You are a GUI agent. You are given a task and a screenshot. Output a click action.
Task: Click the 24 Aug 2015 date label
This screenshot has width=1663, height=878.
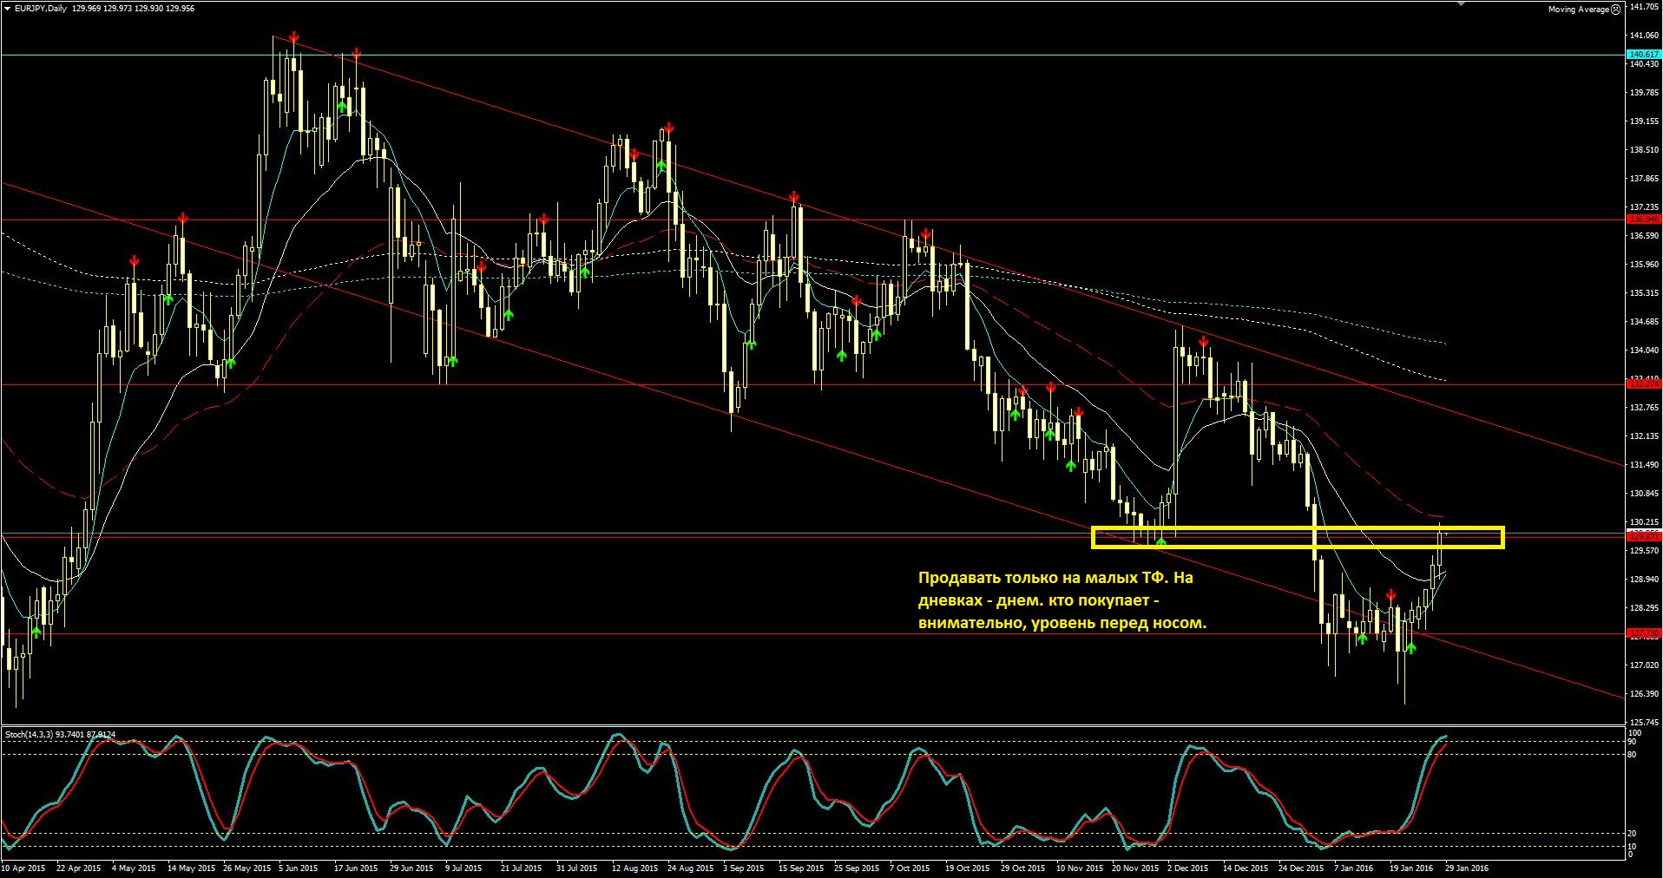(x=691, y=868)
